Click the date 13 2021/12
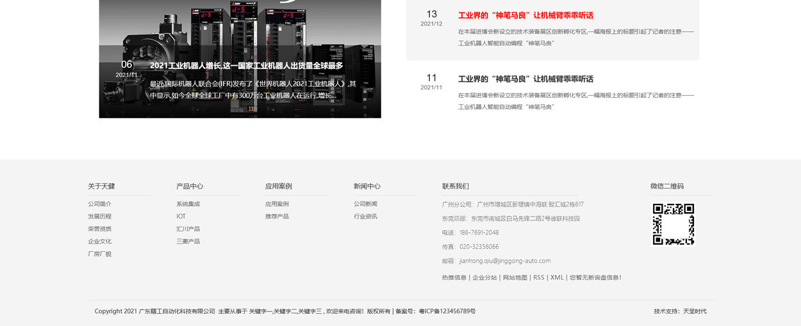 pyautogui.click(x=431, y=18)
